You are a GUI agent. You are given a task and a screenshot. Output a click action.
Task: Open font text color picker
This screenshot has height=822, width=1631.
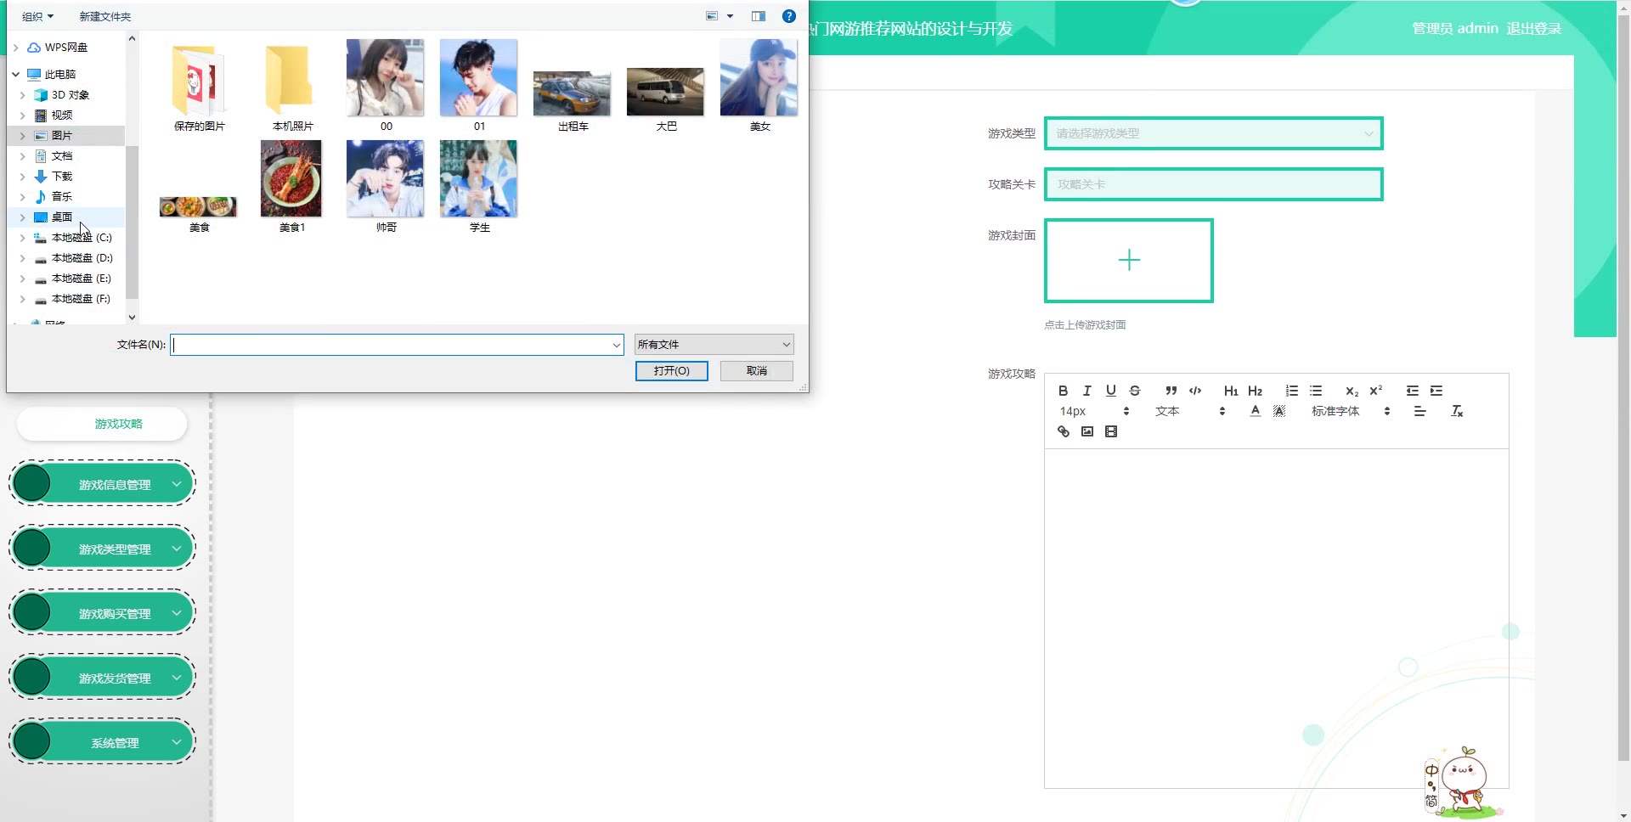point(1255,411)
